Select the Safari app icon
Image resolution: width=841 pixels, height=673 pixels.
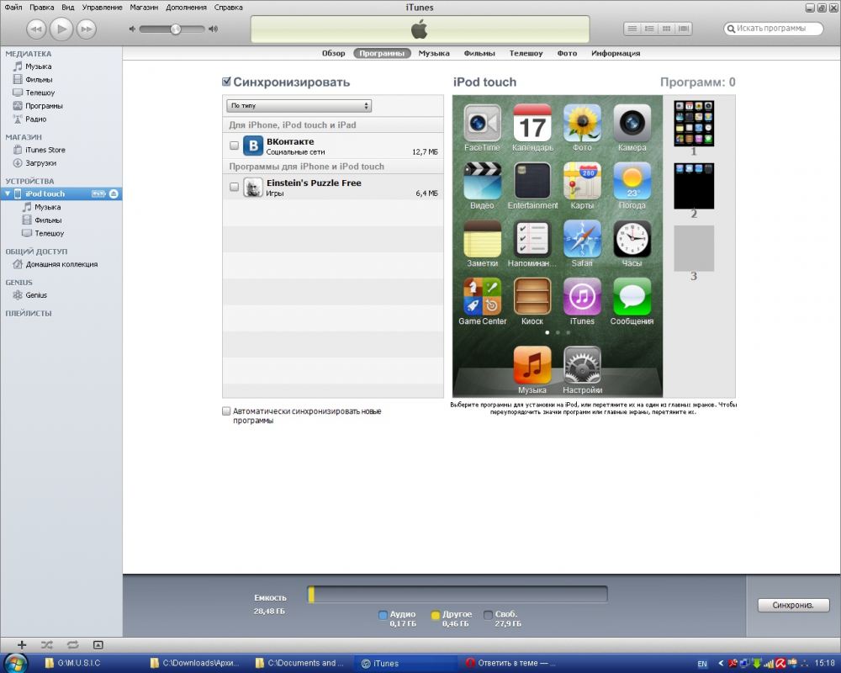pos(582,240)
